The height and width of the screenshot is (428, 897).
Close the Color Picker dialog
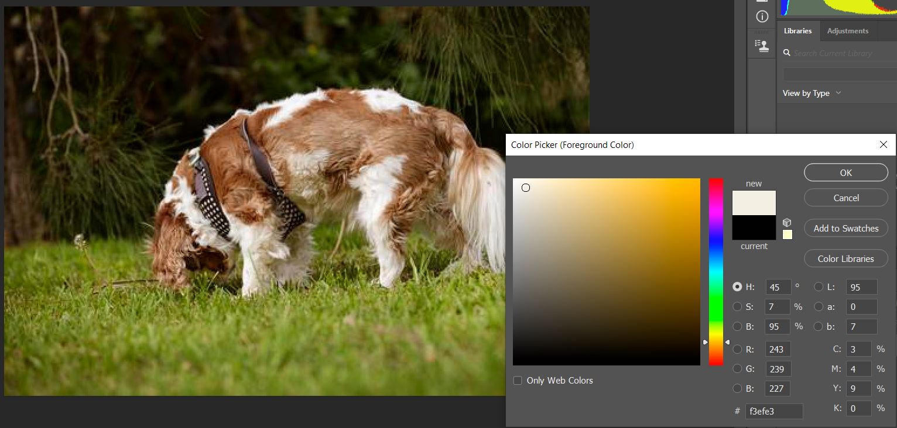884,144
